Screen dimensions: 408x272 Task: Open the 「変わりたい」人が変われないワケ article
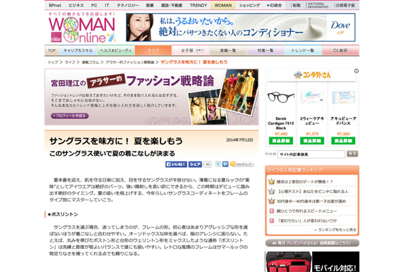(x=307, y=220)
